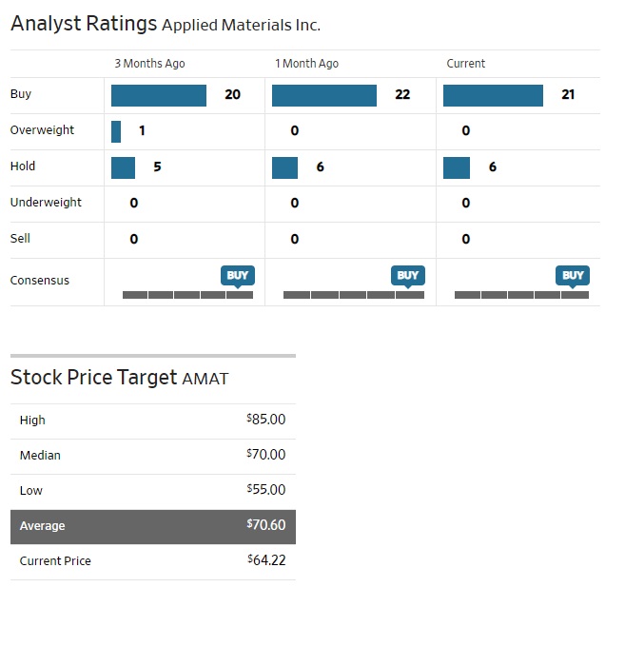Viewport: 625px width, 646px height.
Task: Select the highlighted Average price target row
Action: 152,526
